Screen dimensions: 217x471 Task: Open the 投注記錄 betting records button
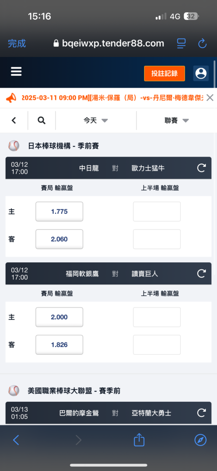(x=164, y=73)
